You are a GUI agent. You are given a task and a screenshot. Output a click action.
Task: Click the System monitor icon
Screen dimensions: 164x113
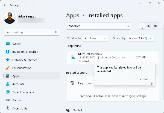pos(8,44)
